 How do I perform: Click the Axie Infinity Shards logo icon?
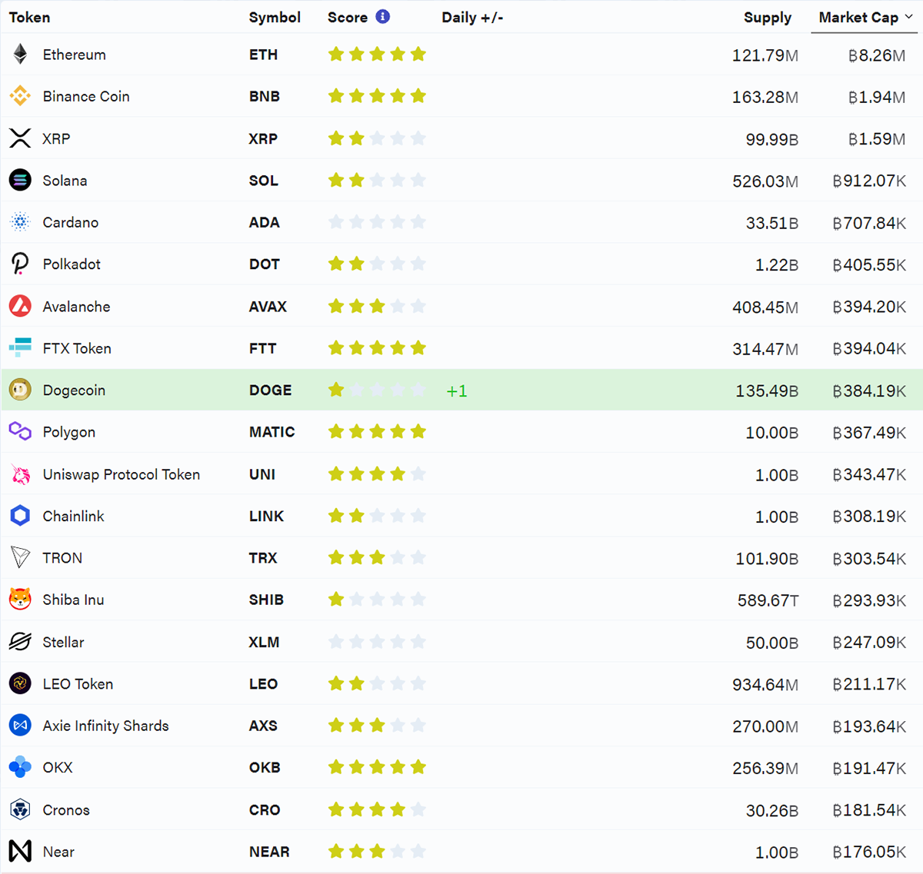[x=20, y=725]
